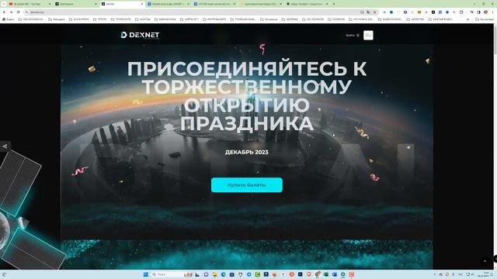The width and height of the screenshot is (497, 279).
Task: Click the translate page icon in address bar
Action: click(x=368, y=12)
